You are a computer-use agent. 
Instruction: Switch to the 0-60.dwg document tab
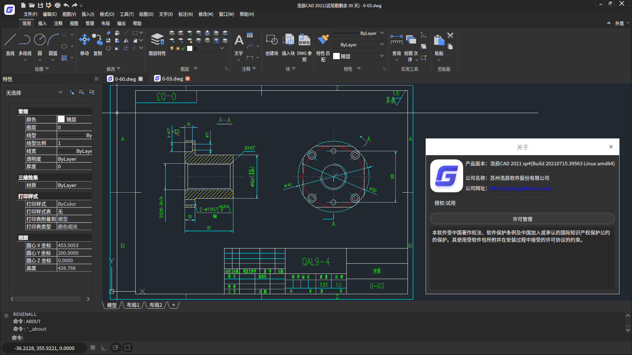click(125, 79)
